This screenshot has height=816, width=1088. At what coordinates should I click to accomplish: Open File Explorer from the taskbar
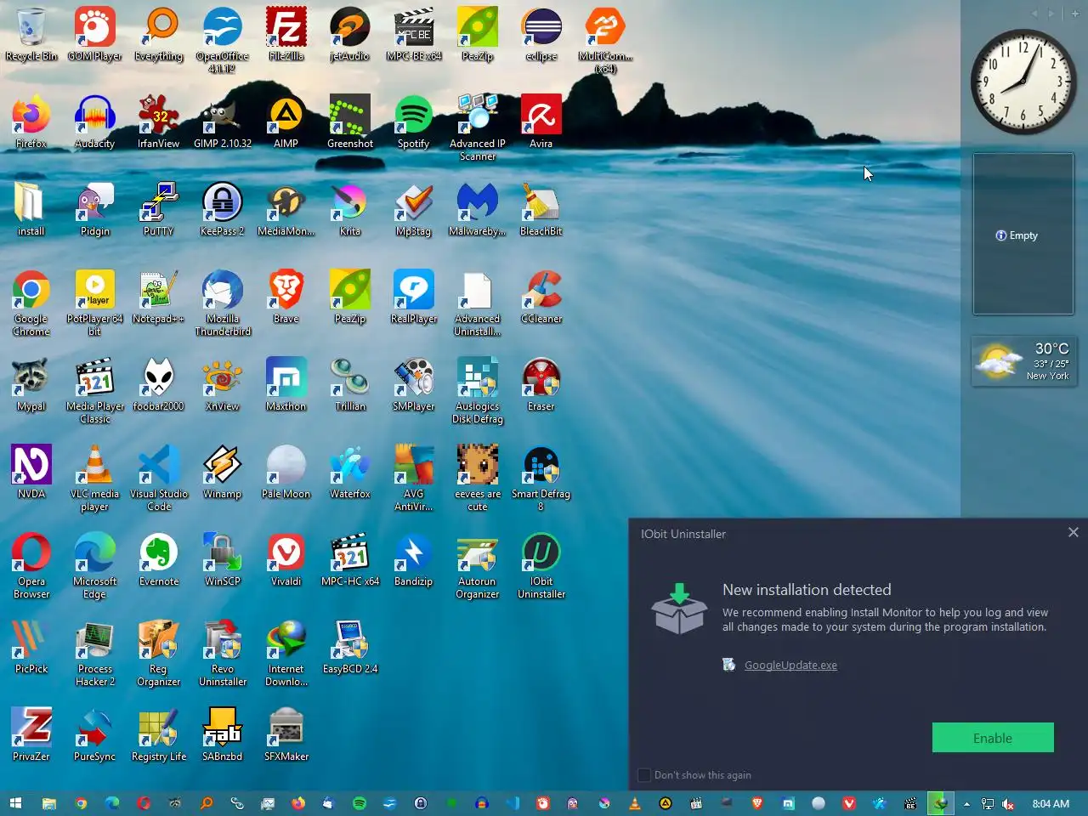[48, 803]
